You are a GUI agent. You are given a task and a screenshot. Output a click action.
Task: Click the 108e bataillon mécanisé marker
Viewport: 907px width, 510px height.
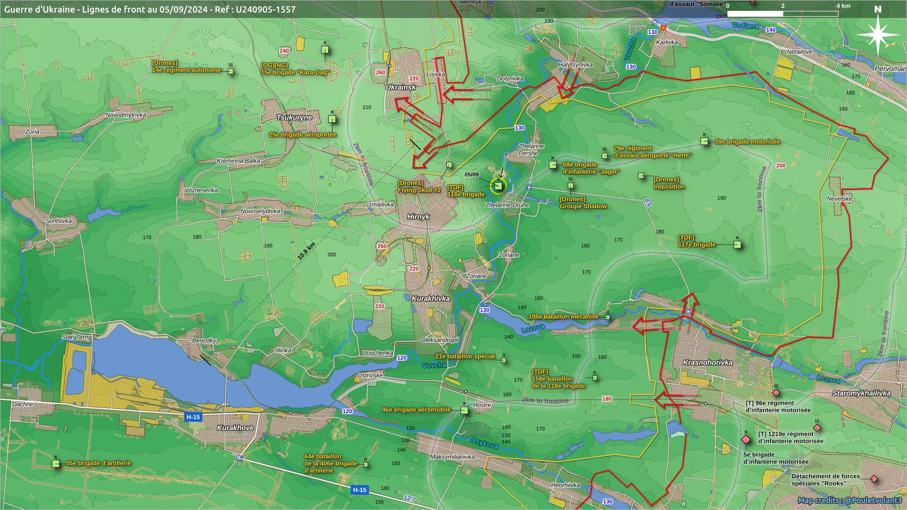pyautogui.click(x=608, y=317)
